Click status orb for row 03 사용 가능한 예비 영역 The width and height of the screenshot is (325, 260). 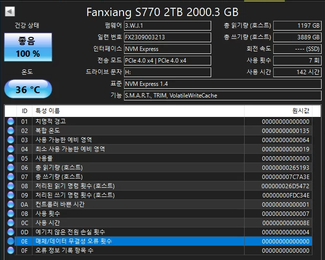11,140
